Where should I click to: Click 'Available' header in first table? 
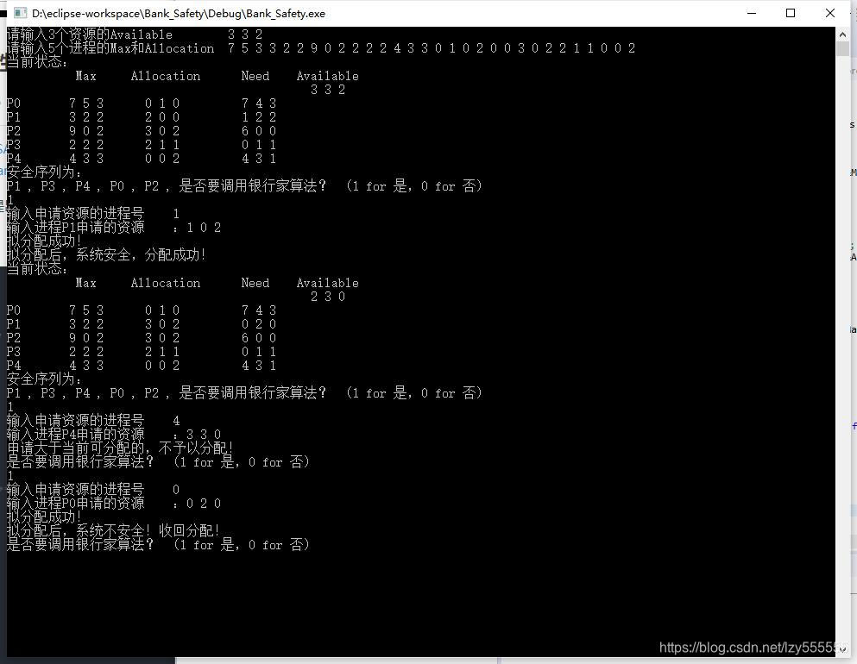coord(327,76)
